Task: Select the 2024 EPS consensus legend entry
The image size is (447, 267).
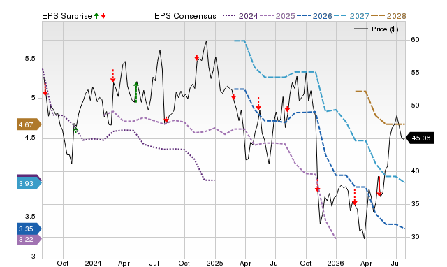Action: pyautogui.click(x=240, y=16)
